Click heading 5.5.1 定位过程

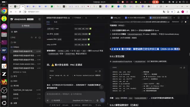point(117,56)
